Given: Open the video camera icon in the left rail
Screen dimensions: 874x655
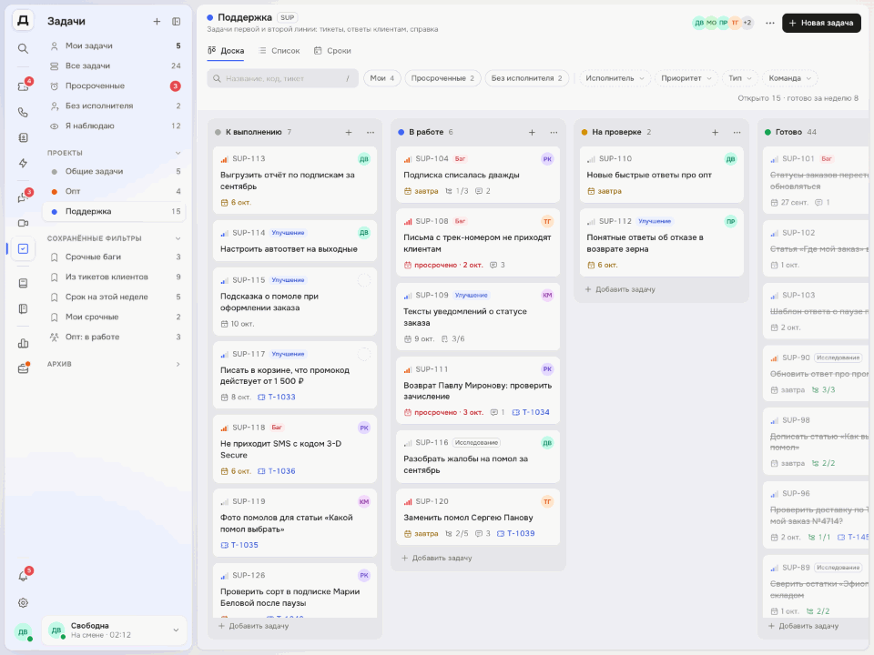Looking at the screenshot, I should point(23,223).
